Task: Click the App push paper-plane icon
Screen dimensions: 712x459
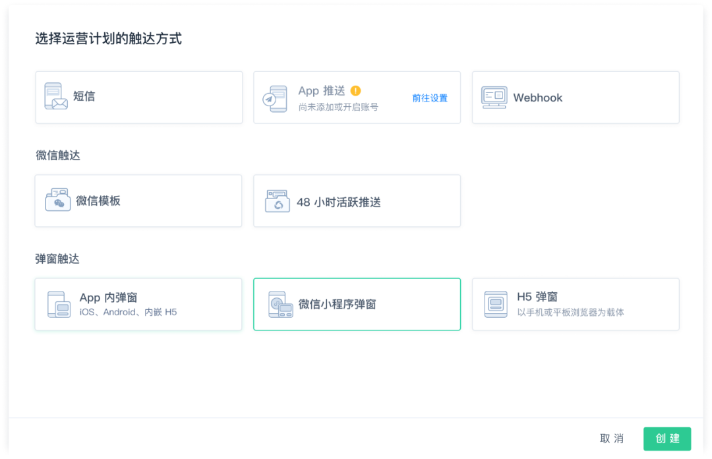Action: tap(275, 99)
